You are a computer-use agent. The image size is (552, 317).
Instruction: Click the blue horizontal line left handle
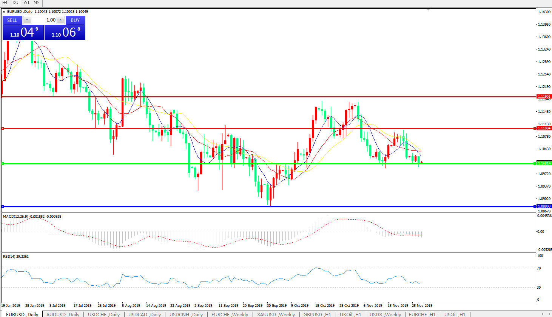(3, 206)
